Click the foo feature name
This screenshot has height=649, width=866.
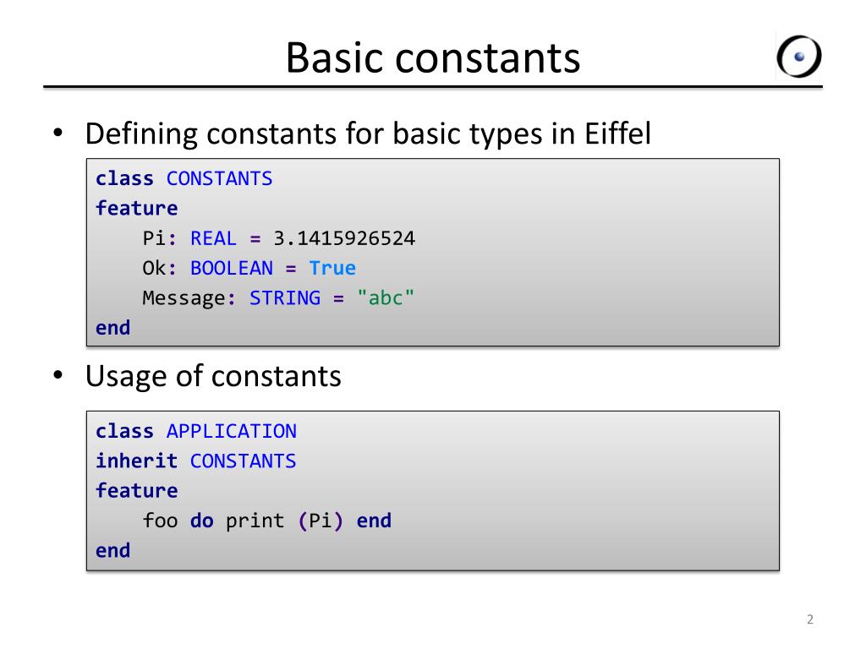[x=160, y=521]
